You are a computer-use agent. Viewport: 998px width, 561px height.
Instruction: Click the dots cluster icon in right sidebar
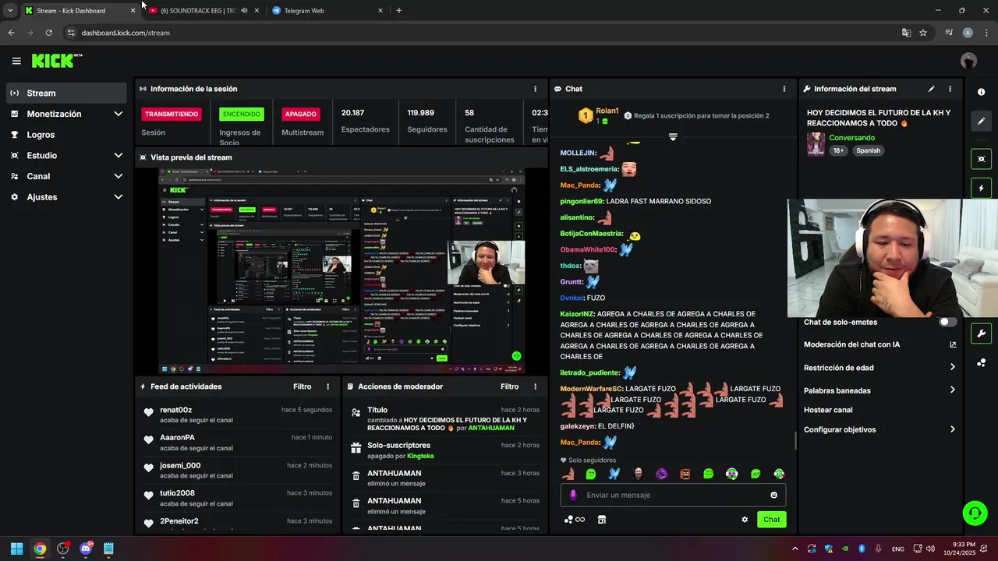pos(981,363)
